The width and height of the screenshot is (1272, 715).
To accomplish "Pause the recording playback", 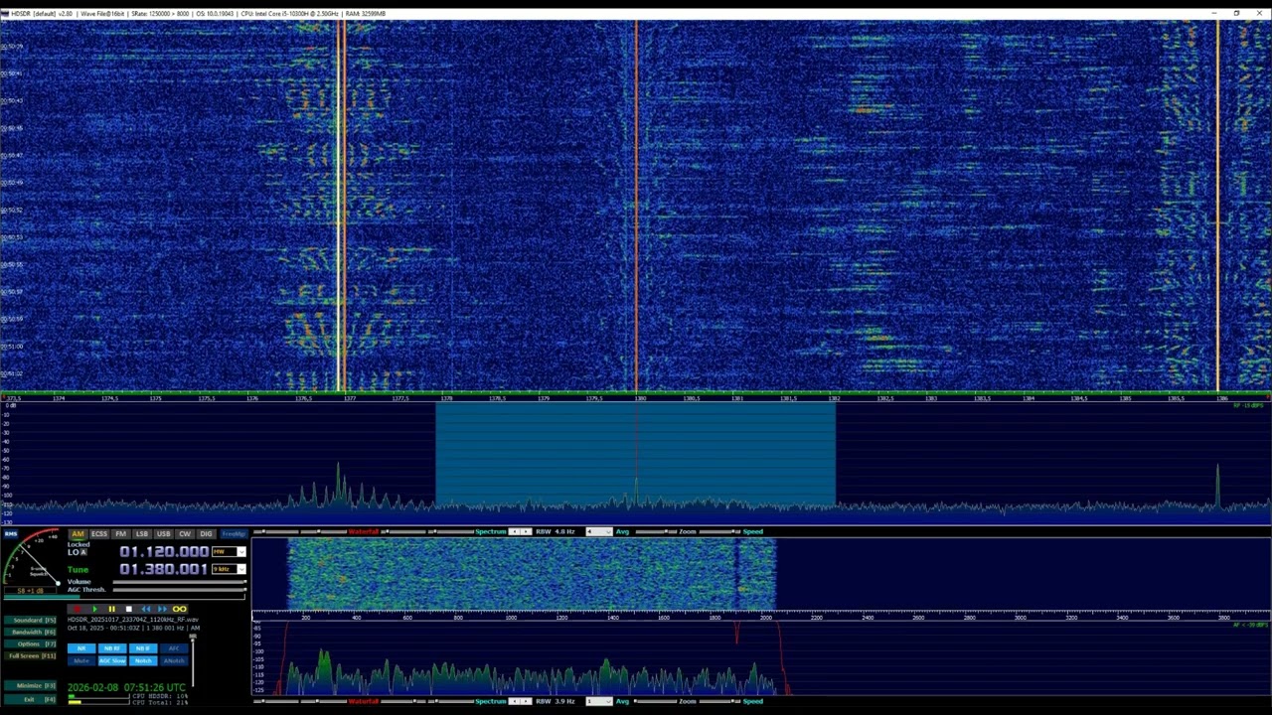I will pos(111,609).
